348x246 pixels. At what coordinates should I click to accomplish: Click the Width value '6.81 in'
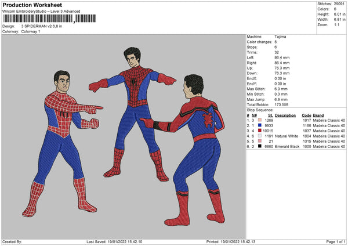pyautogui.click(x=339, y=20)
